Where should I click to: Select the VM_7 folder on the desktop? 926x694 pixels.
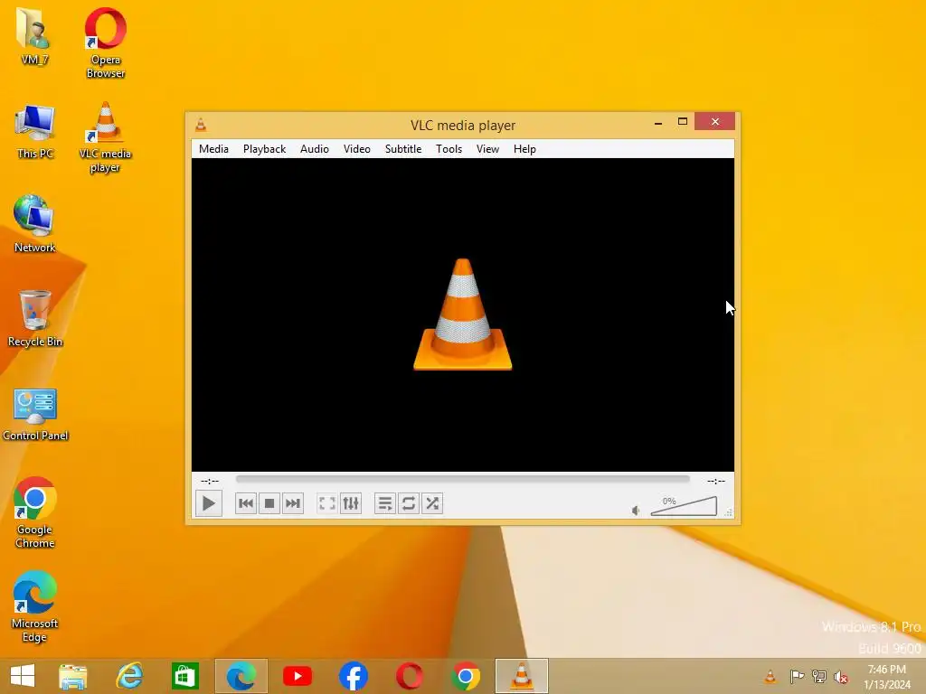[x=34, y=35]
